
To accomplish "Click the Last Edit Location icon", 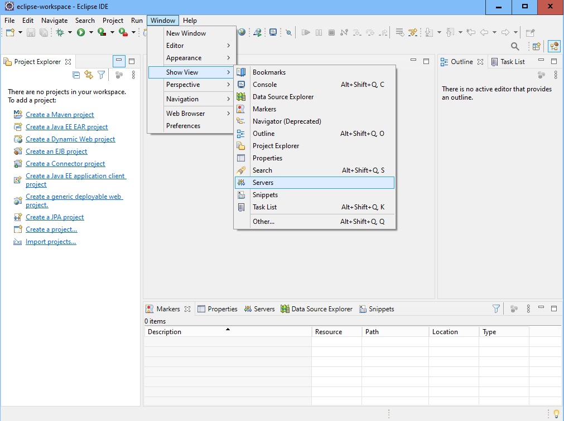I will click(471, 33).
